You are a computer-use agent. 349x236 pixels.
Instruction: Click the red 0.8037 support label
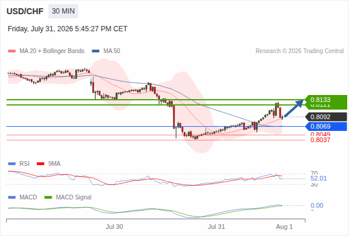[x=320, y=140]
